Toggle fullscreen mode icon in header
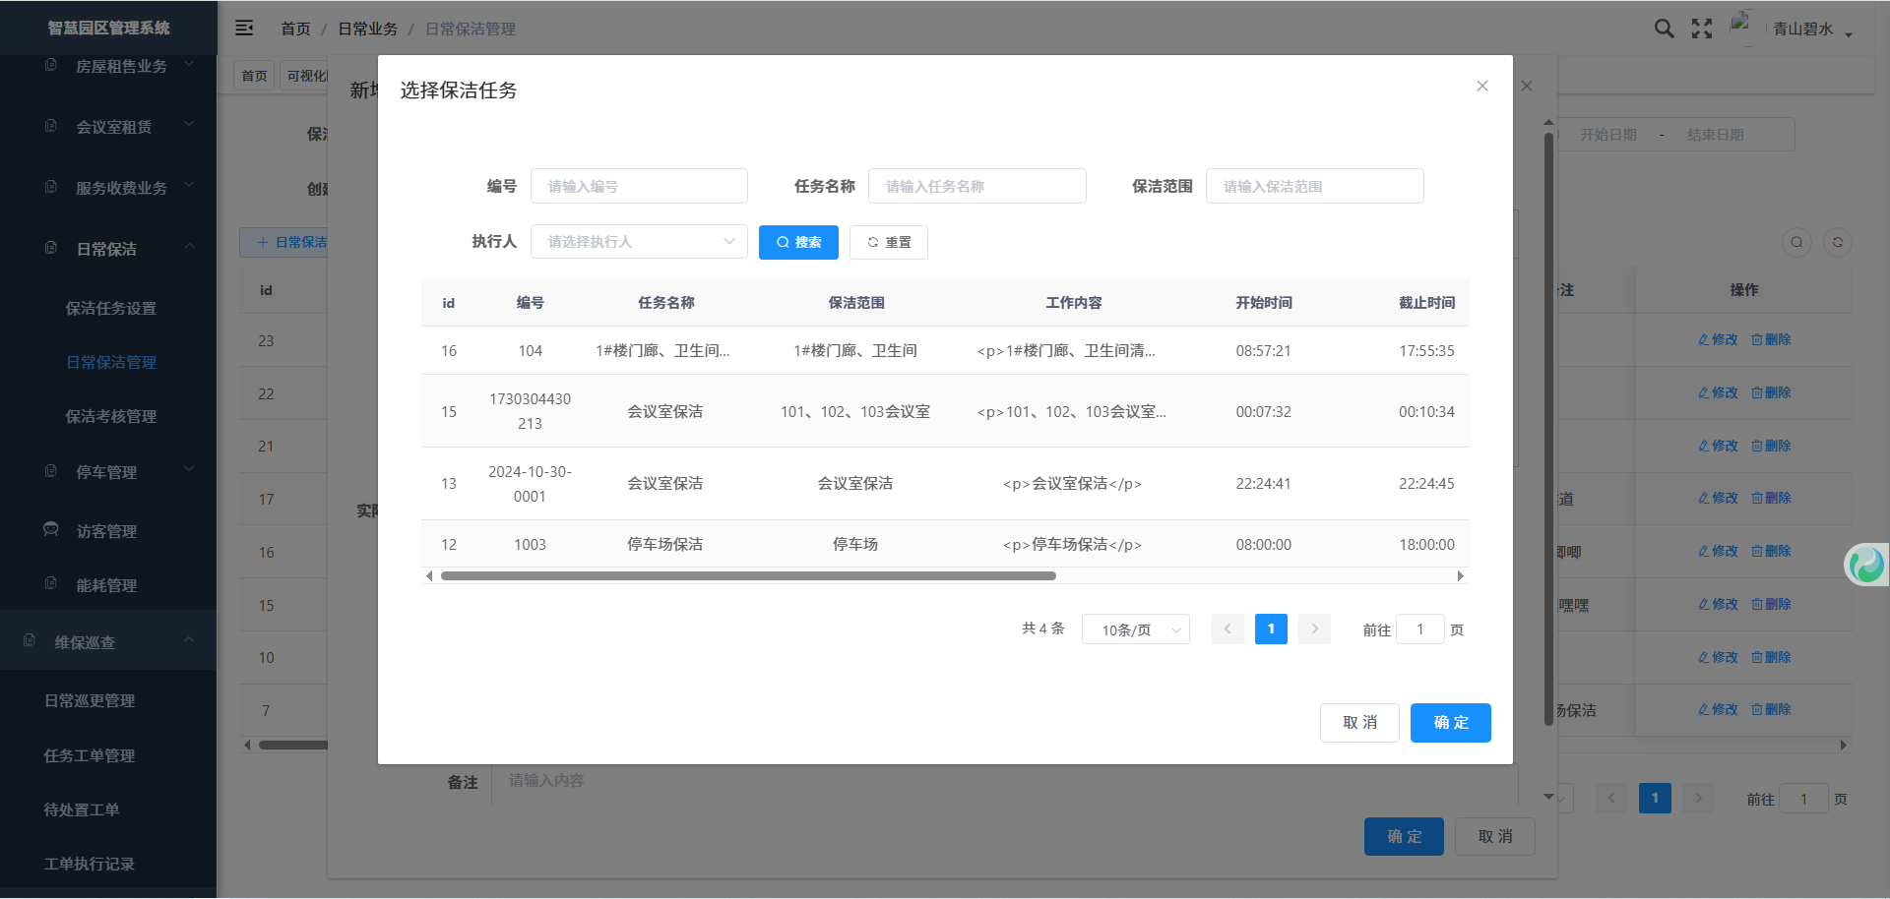Viewport: 1890px width, 899px height. (x=1702, y=29)
